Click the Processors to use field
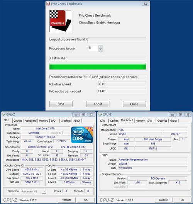 pyautogui.click(x=93, y=48)
